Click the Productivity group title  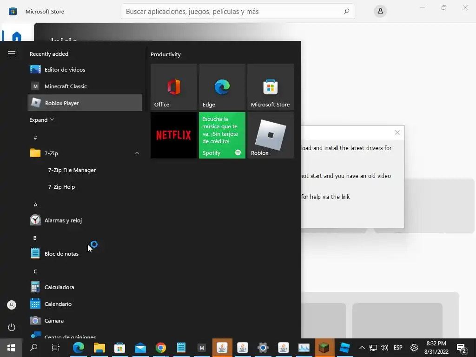pyautogui.click(x=165, y=54)
